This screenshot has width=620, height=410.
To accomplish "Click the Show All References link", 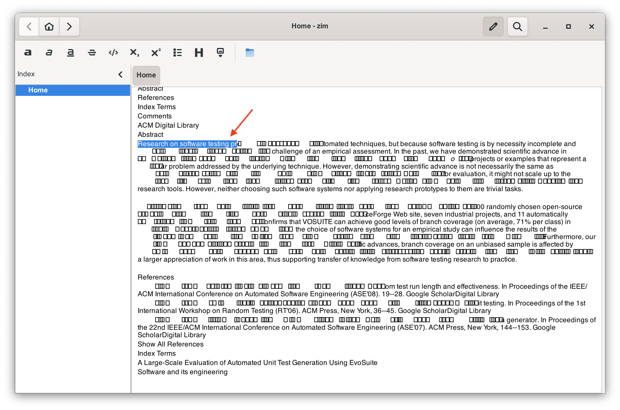I will click(x=170, y=344).
